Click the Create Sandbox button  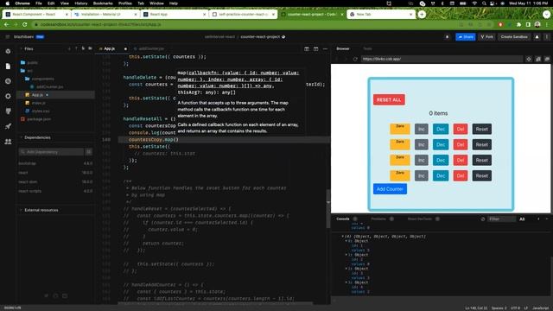[x=514, y=36]
